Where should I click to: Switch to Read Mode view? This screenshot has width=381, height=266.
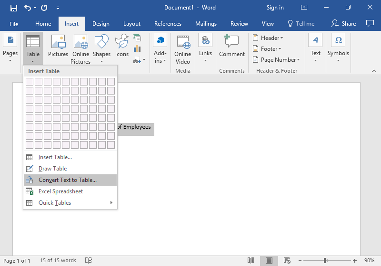point(251,261)
